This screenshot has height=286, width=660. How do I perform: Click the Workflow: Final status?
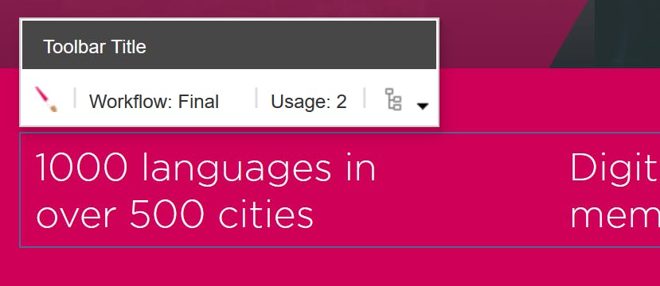point(154,102)
